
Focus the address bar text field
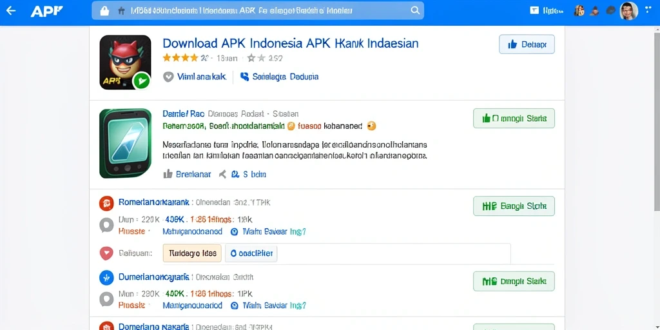[258, 10]
